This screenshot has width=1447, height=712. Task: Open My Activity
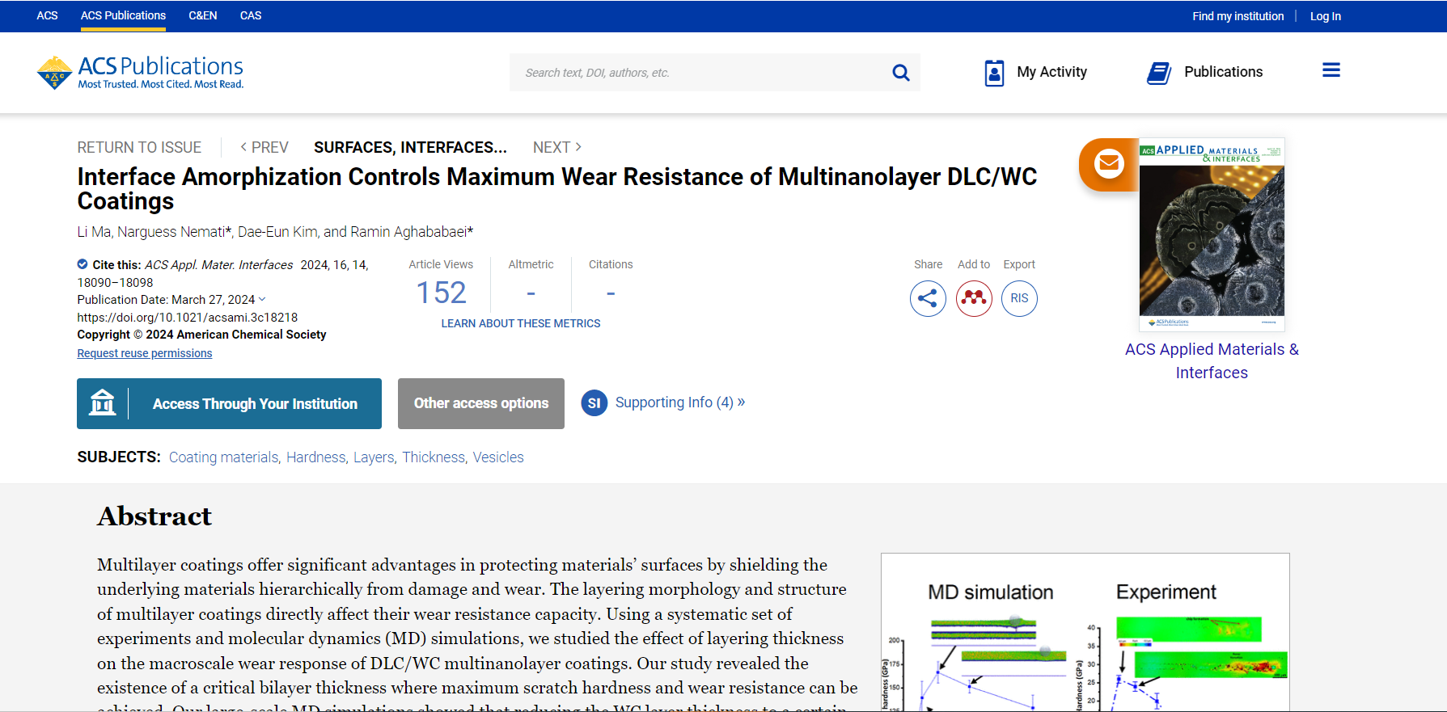tap(1036, 73)
